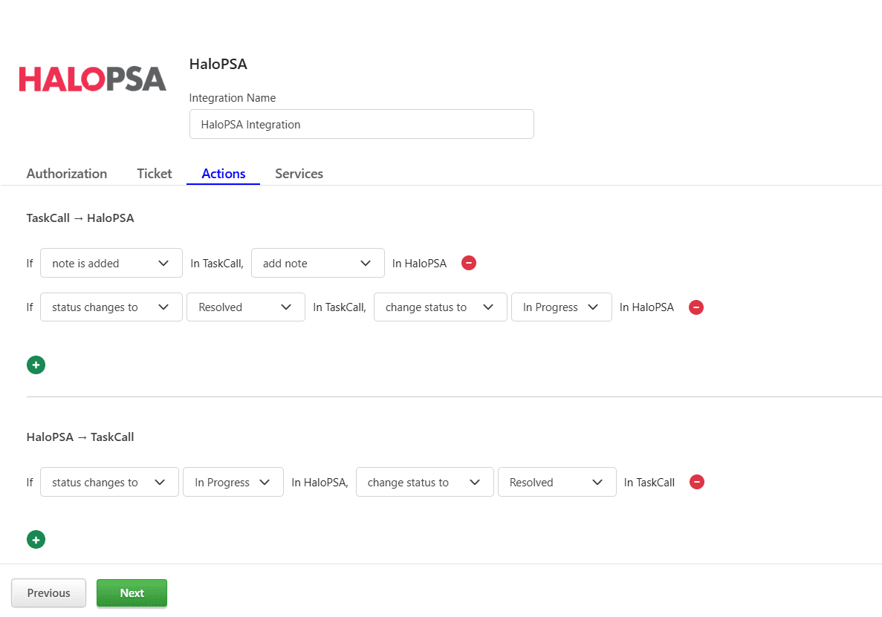Add a new TaskCall → HaloPSA rule

tap(36, 365)
